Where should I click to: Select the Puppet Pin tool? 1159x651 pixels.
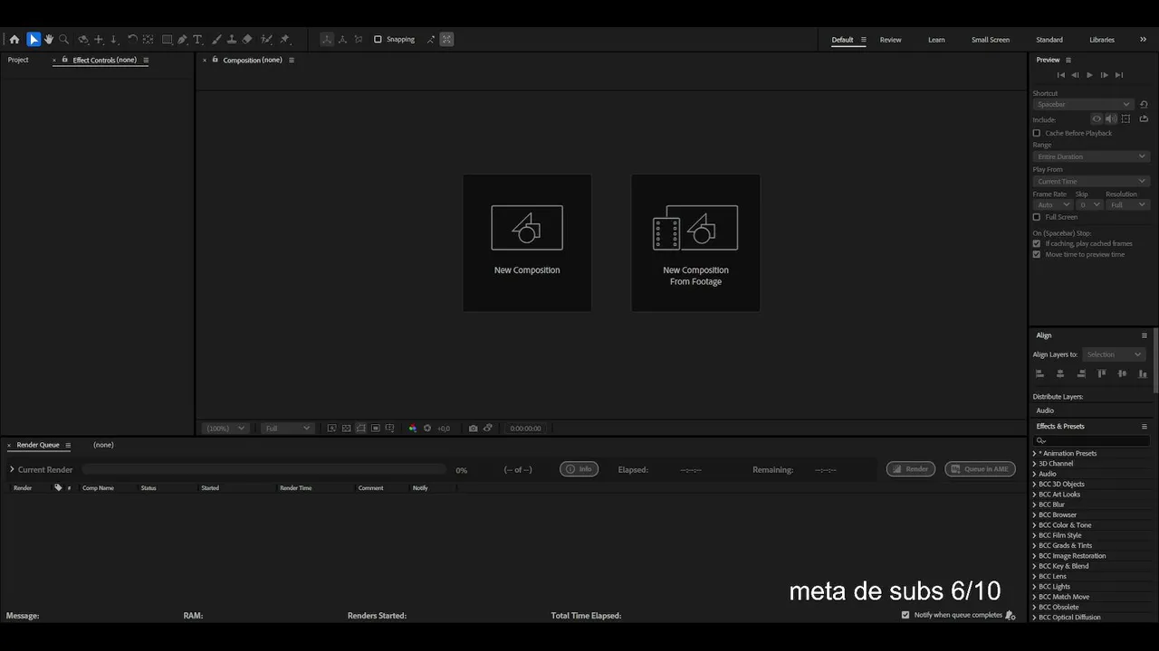(284, 40)
